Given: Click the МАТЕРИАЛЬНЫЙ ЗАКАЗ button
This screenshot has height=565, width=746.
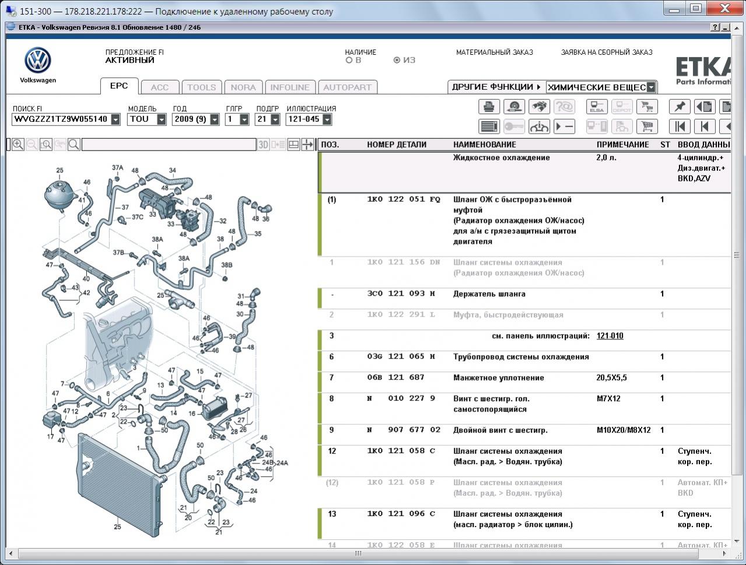Looking at the screenshot, I should 495,52.
